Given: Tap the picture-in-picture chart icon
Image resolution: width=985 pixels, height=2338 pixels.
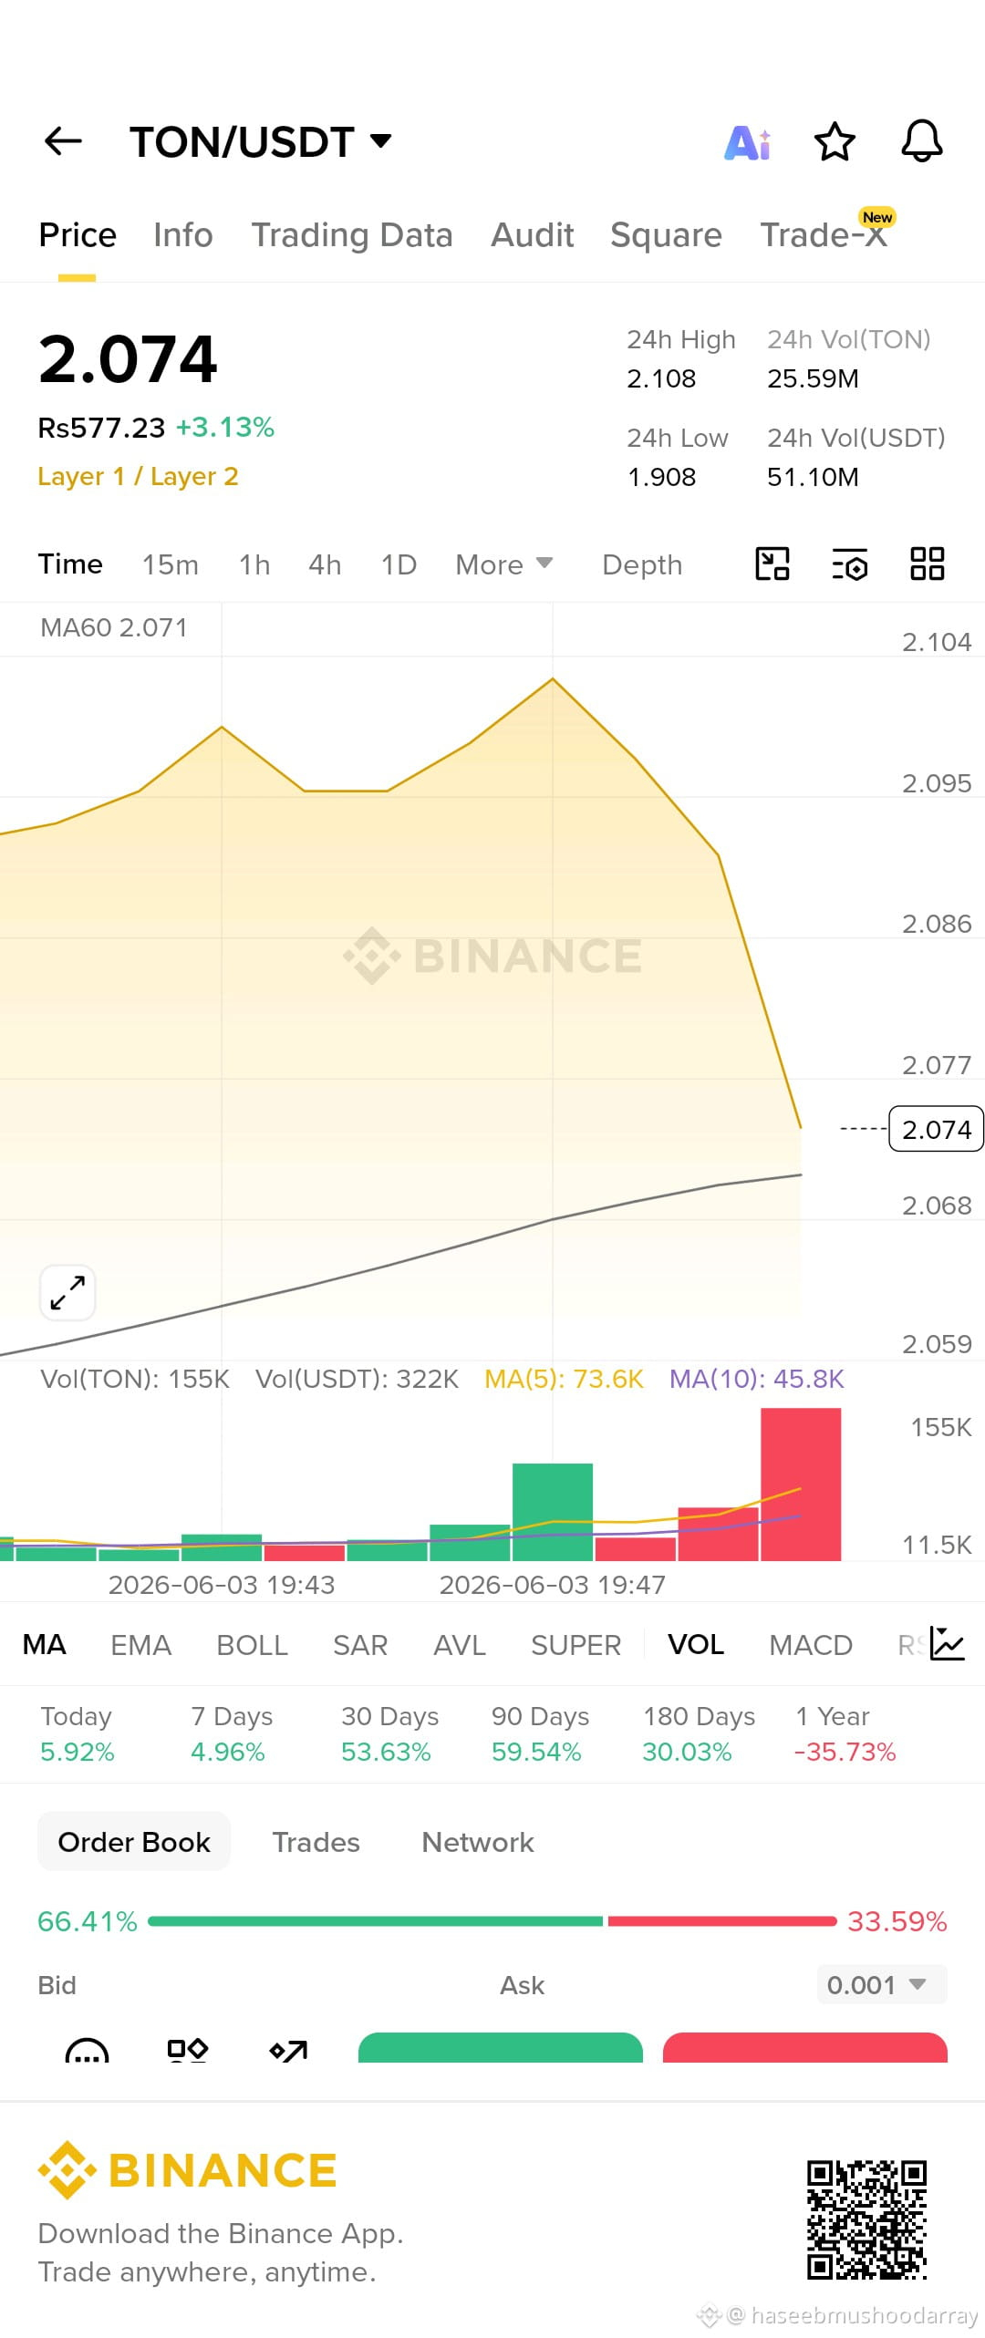Looking at the screenshot, I should pyautogui.click(x=772, y=564).
